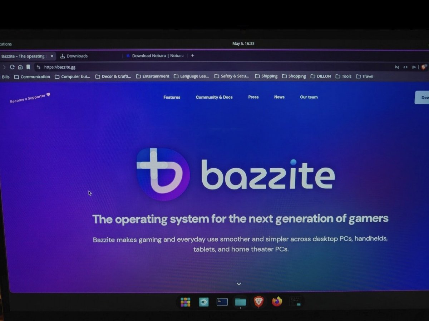This screenshot has width=429, height=321.
Task: Go forward with the forward arrow icon
Action: click(x=4, y=67)
